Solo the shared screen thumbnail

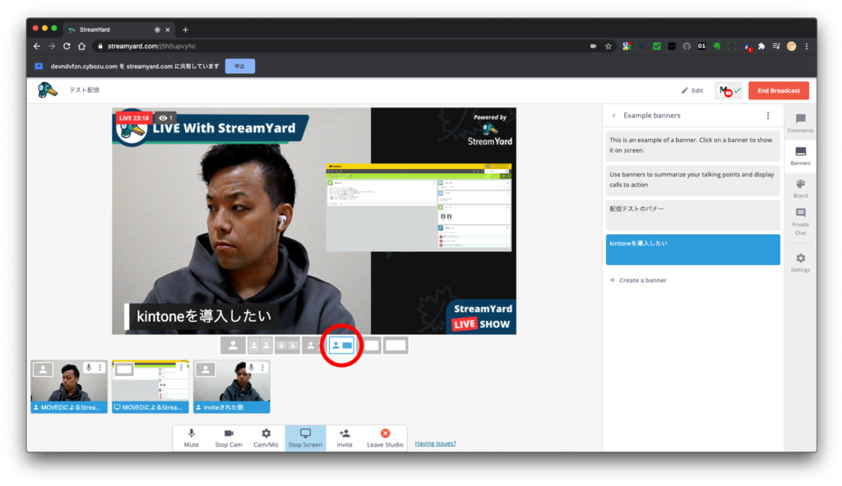[x=124, y=369]
